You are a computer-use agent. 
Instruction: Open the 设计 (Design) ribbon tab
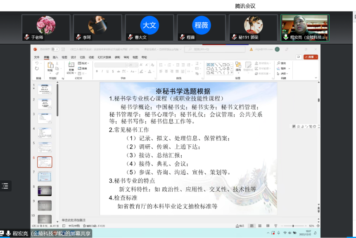click(73, 57)
